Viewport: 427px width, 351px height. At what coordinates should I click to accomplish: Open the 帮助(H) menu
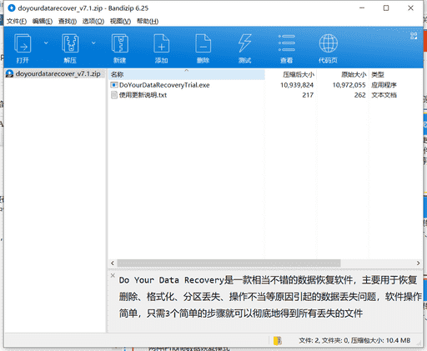tap(148, 22)
